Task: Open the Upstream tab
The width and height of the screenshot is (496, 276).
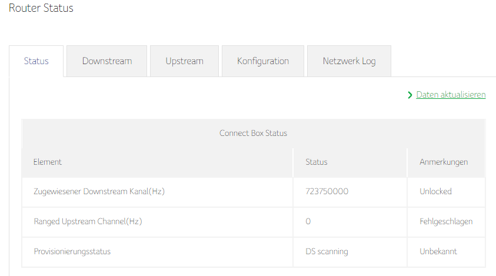Action: (x=184, y=61)
